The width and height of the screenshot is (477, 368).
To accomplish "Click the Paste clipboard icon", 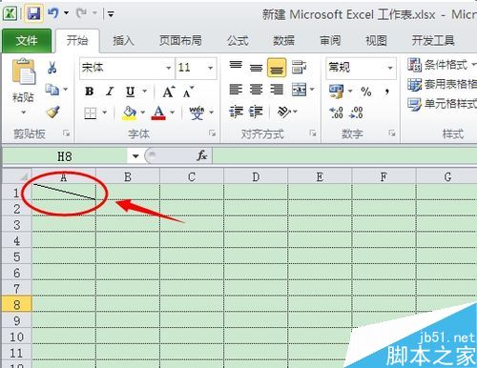I will point(24,72).
